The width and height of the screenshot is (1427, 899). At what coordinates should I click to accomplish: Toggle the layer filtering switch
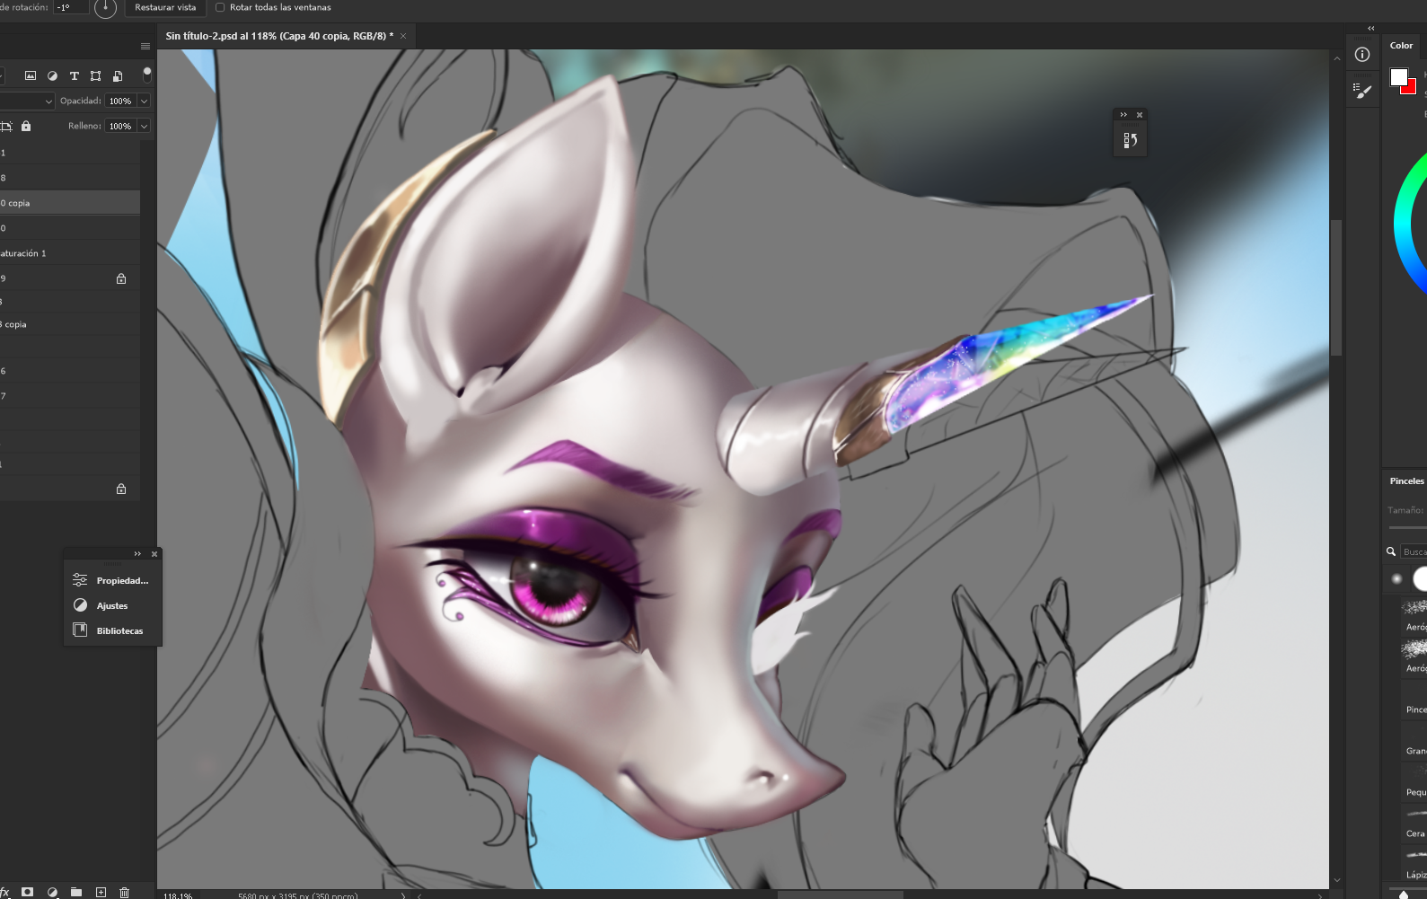[147, 75]
